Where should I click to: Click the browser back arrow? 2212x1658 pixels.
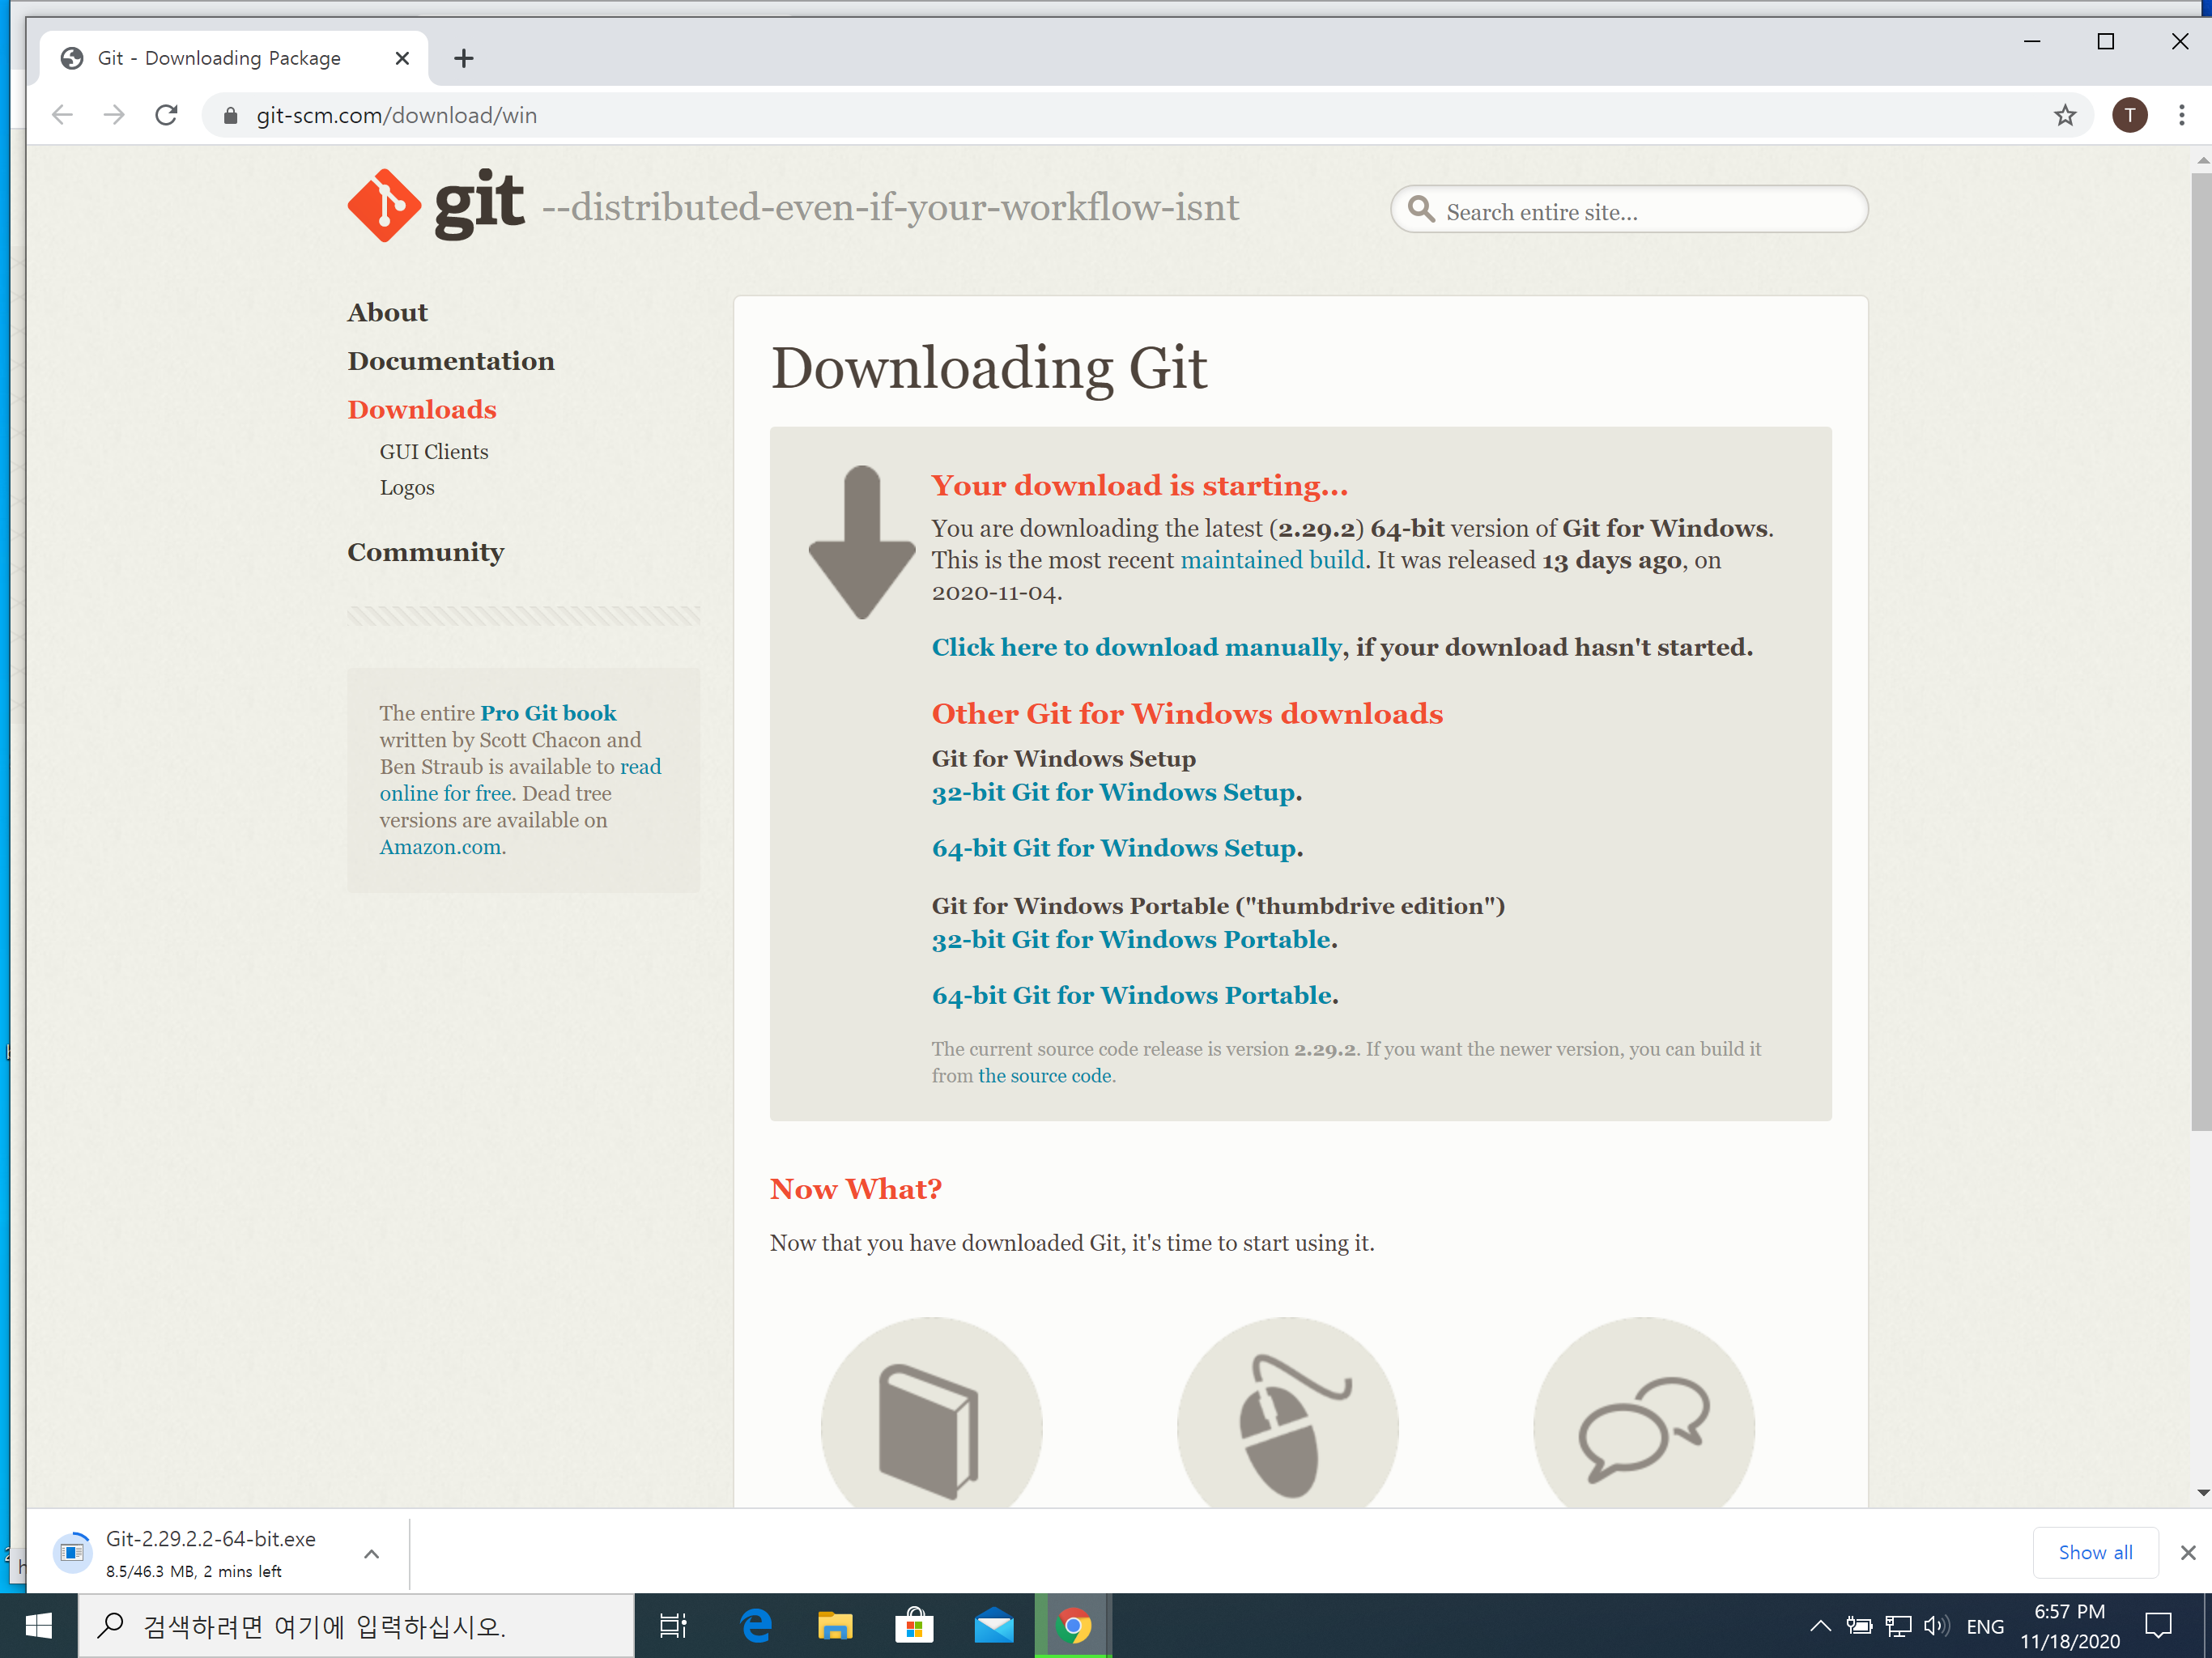(62, 115)
